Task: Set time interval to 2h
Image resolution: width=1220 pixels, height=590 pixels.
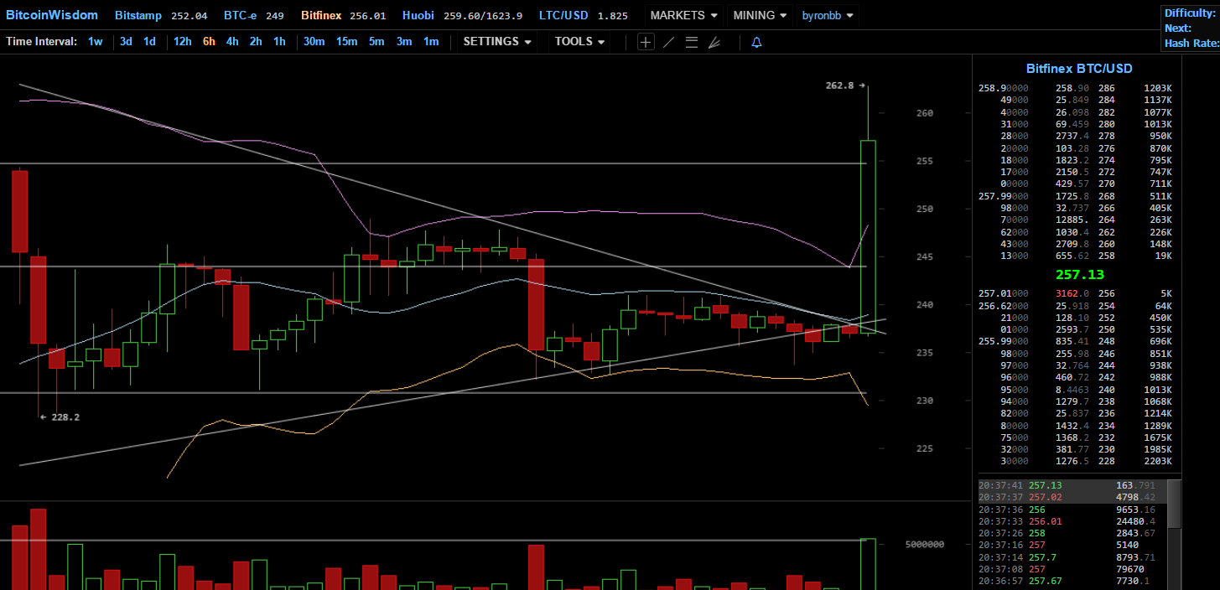Action: (x=256, y=42)
